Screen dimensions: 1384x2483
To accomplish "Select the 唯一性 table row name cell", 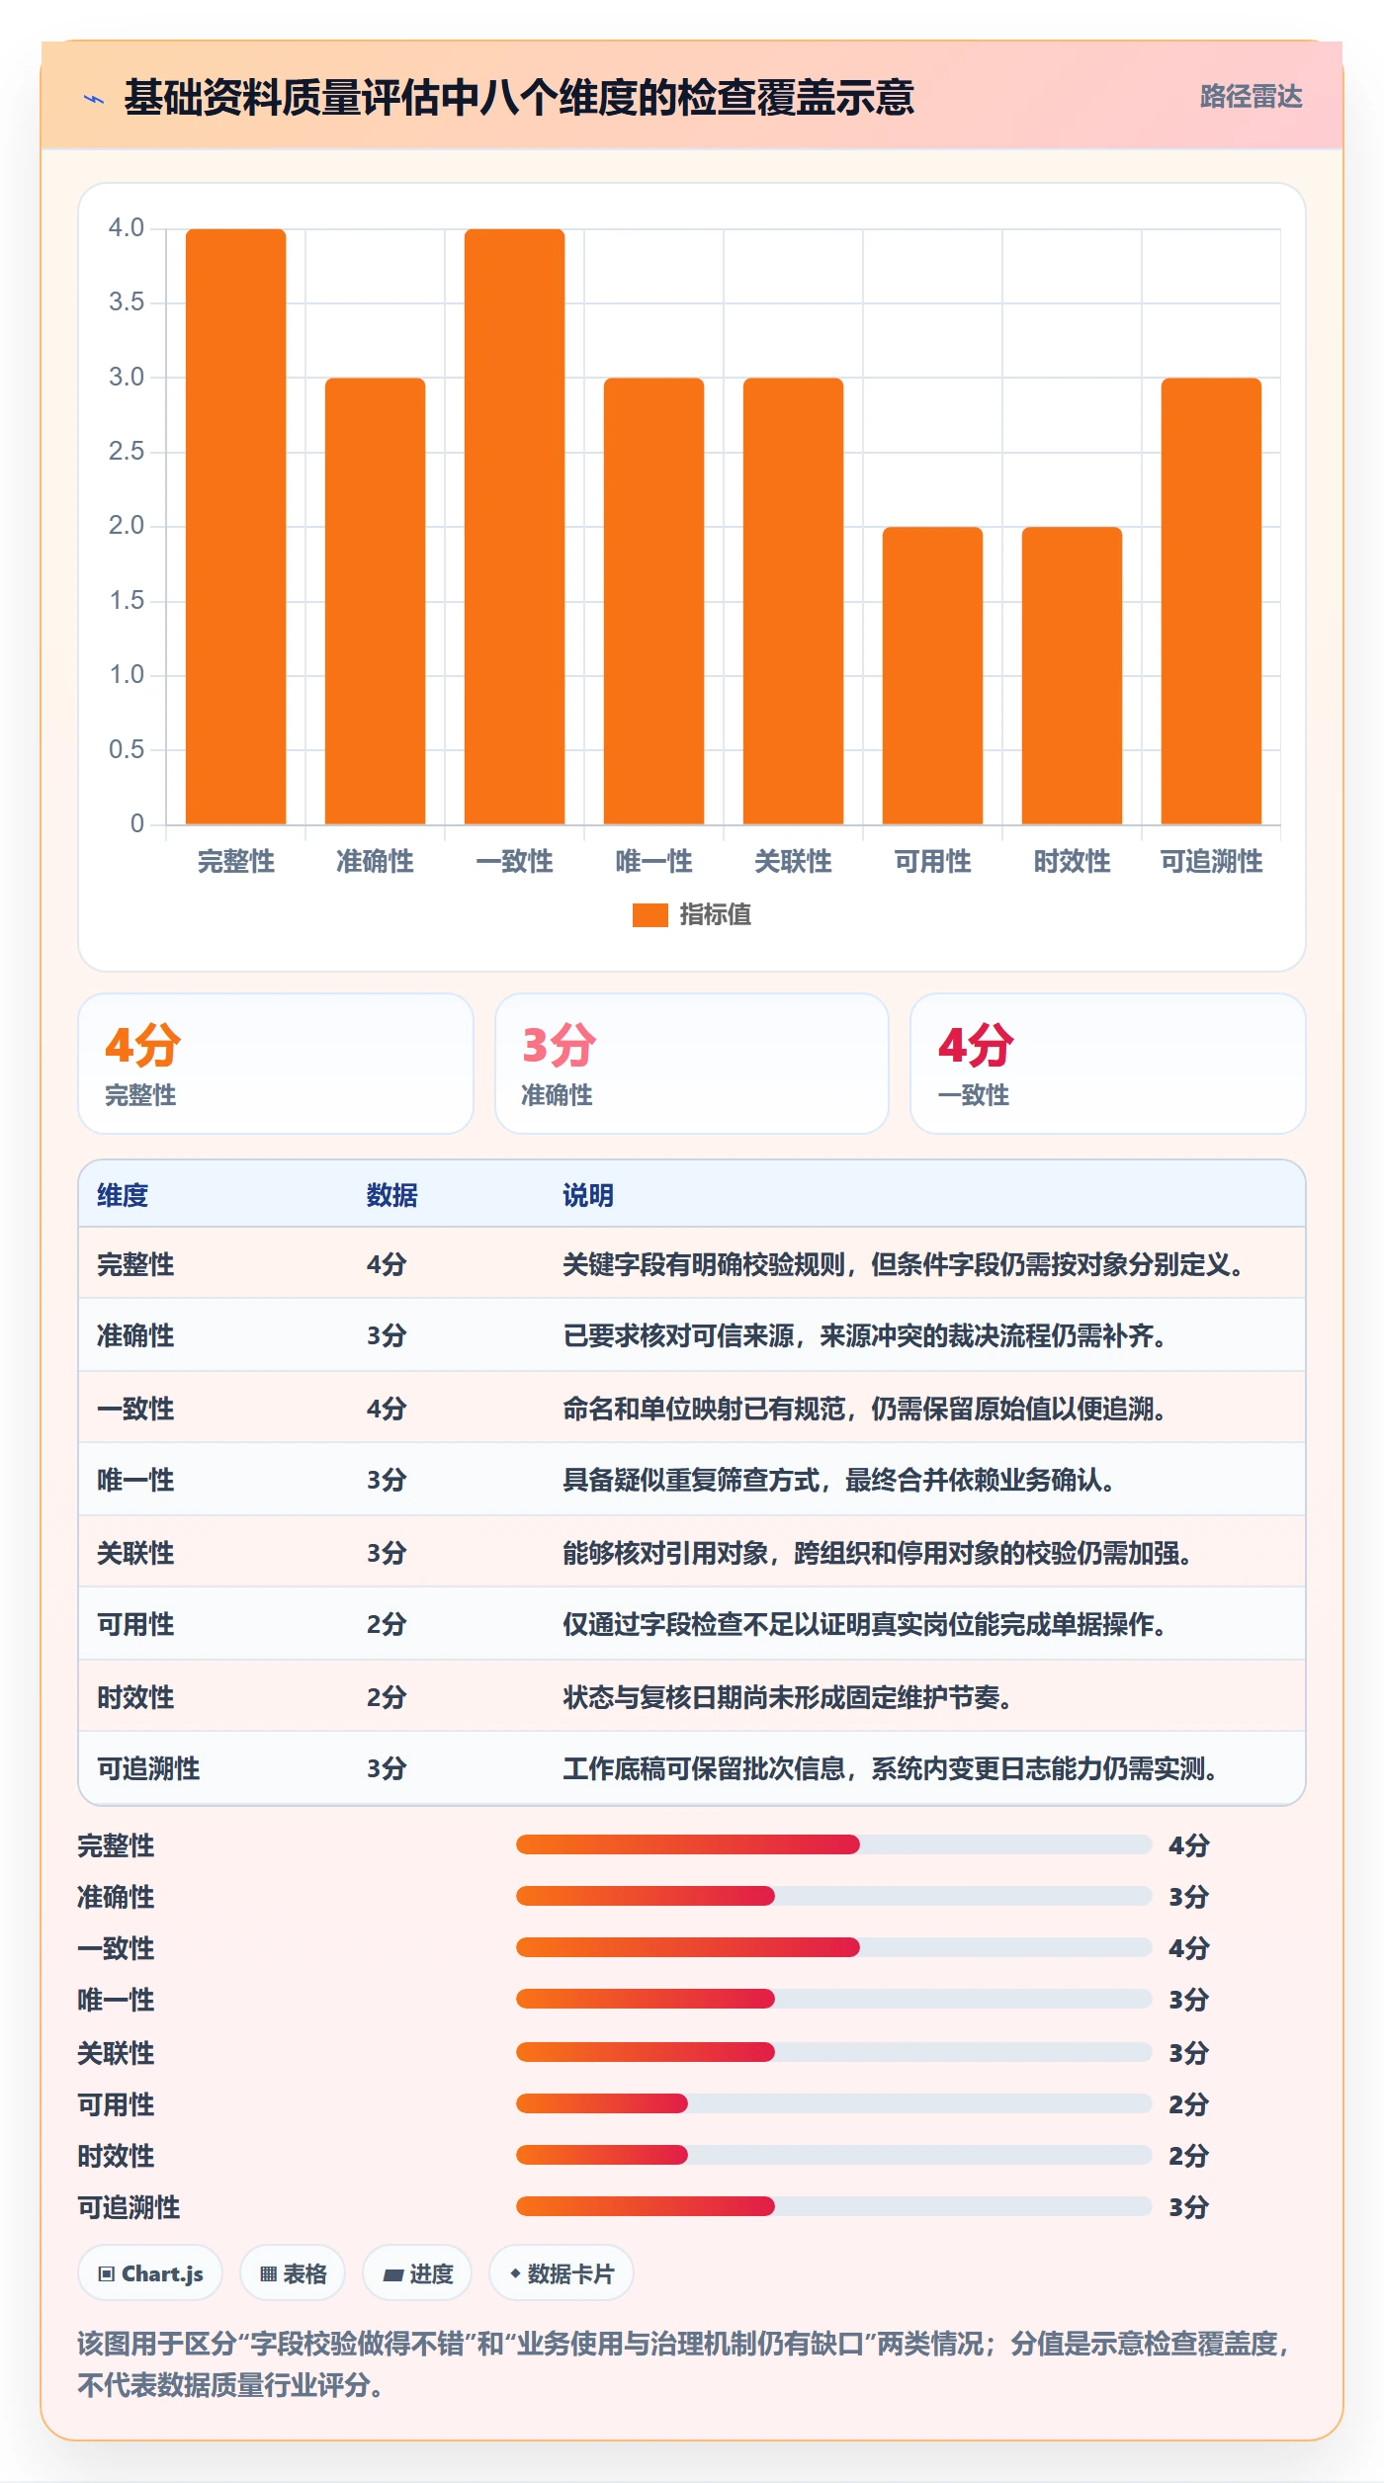I will tap(135, 1481).
